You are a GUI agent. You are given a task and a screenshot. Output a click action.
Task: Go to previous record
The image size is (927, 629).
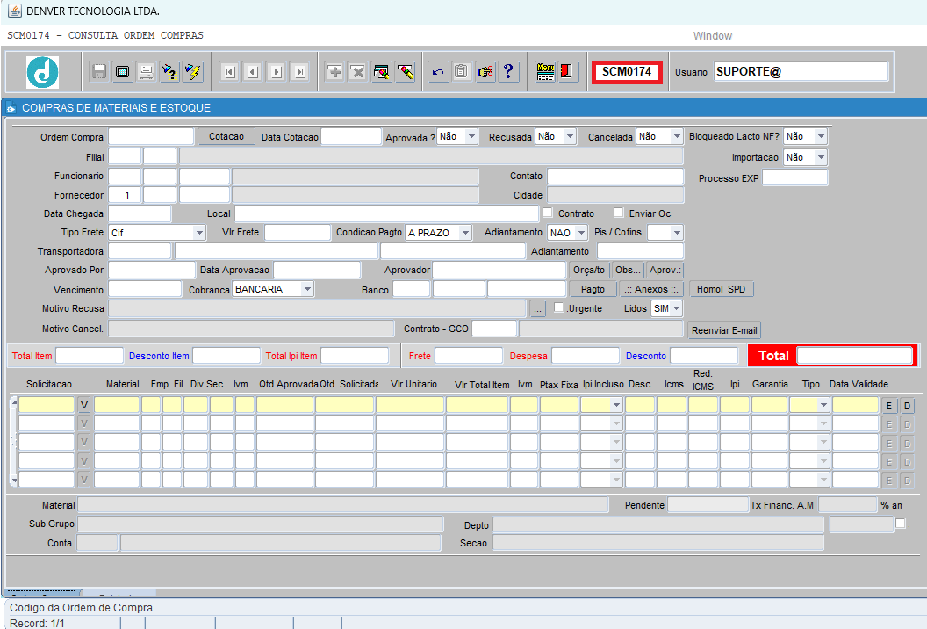tap(253, 72)
